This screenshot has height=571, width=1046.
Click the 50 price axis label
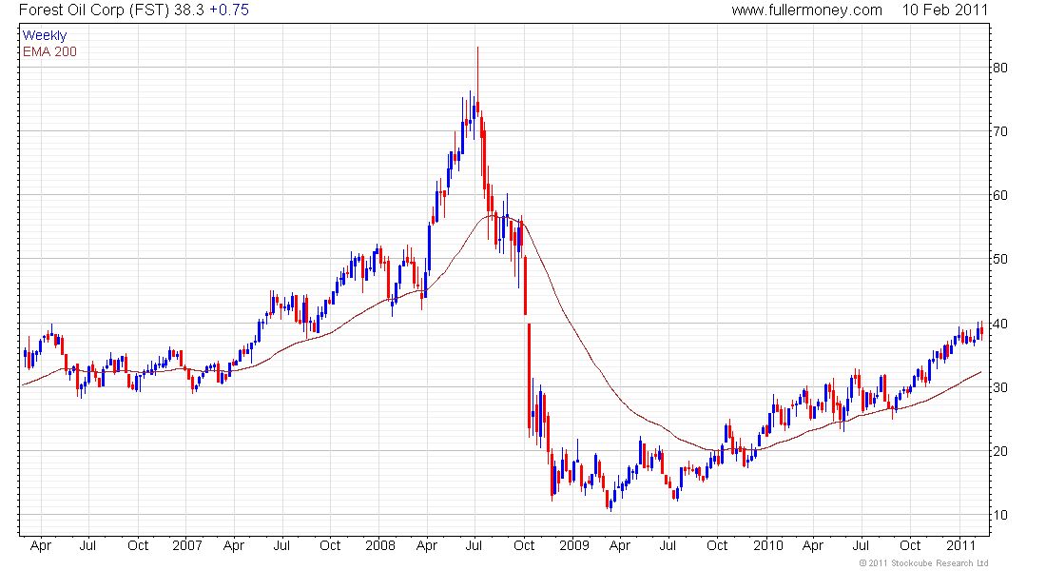coord(1000,259)
